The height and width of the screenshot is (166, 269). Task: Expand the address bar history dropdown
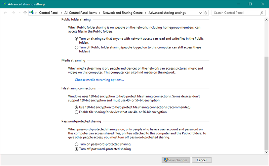point(200,13)
